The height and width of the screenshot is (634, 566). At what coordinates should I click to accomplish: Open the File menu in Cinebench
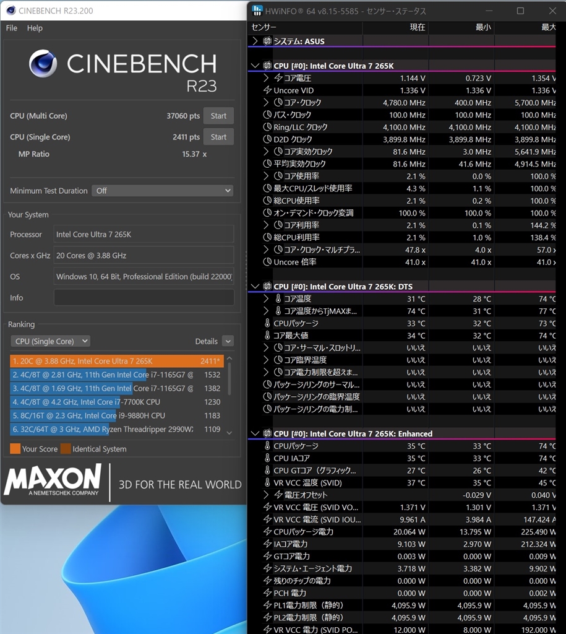click(x=11, y=28)
